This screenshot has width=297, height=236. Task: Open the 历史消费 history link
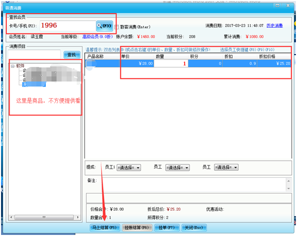click(x=275, y=25)
